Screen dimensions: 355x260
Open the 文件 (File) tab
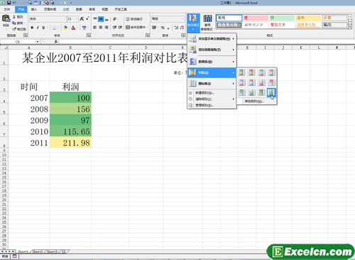tap(7, 9)
